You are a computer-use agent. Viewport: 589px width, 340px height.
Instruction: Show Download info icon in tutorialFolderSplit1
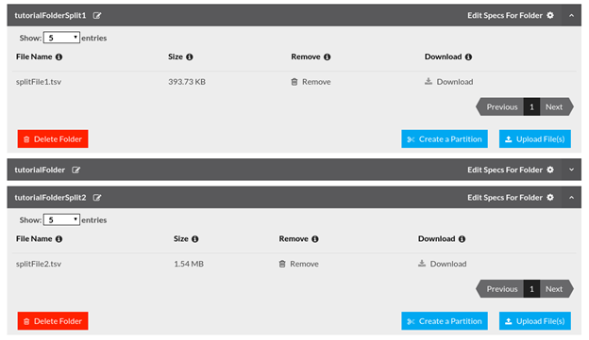pyautogui.click(x=468, y=57)
